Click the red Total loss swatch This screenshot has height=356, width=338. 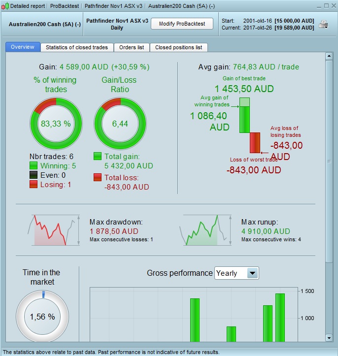click(x=98, y=177)
